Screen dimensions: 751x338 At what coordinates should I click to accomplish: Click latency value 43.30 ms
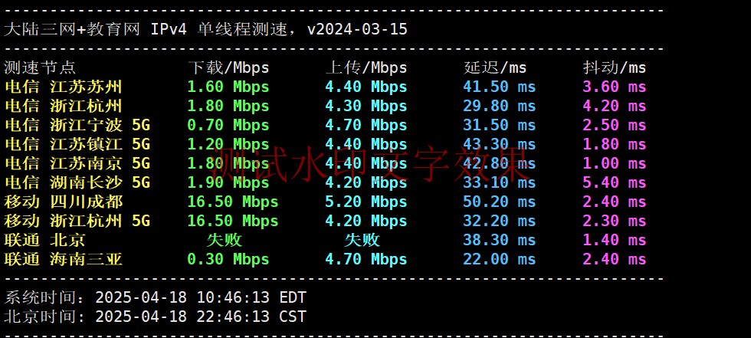pos(500,144)
